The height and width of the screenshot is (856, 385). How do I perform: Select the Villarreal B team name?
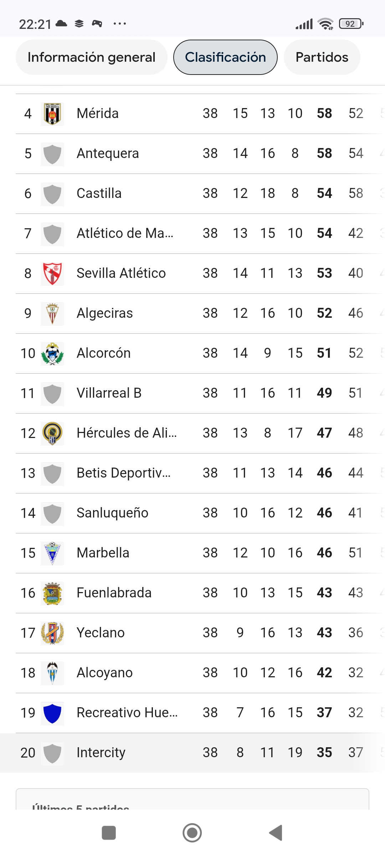click(109, 393)
